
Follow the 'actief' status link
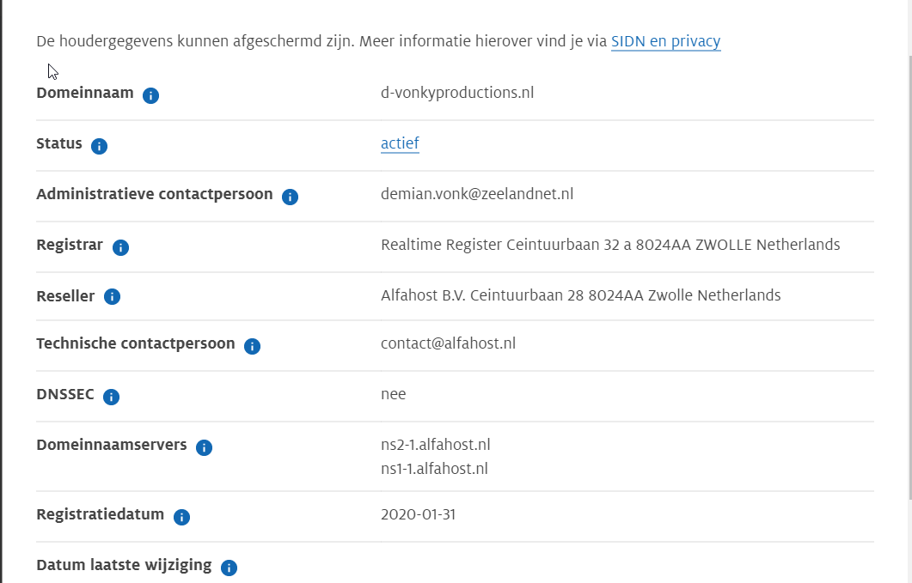coord(400,143)
